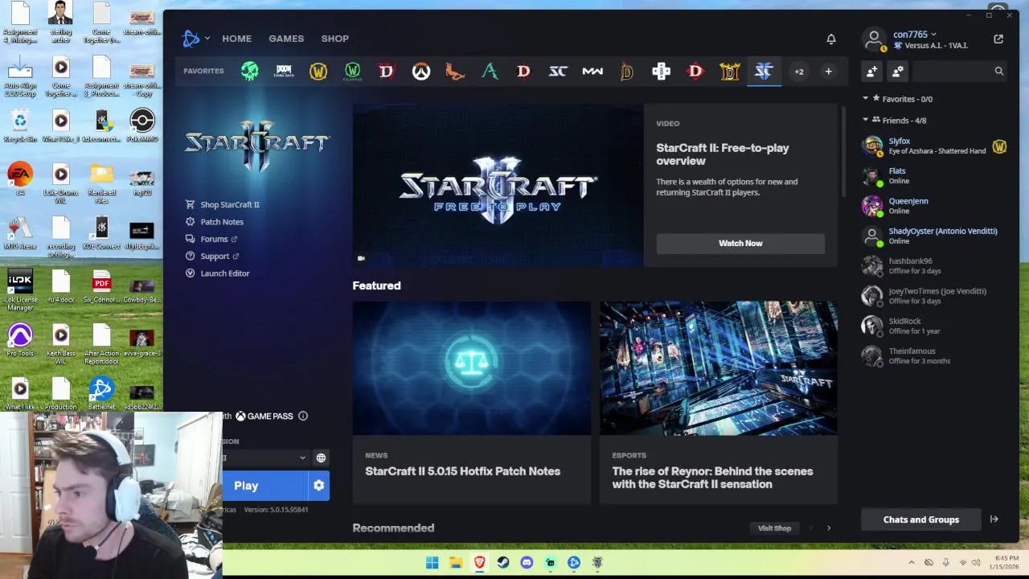1029x579 pixels.
Task: Open the Reynor esports article thumbnail
Action: tap(719, 368)
